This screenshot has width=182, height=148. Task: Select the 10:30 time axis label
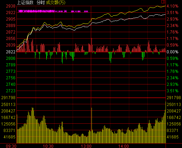click(48, 146)
